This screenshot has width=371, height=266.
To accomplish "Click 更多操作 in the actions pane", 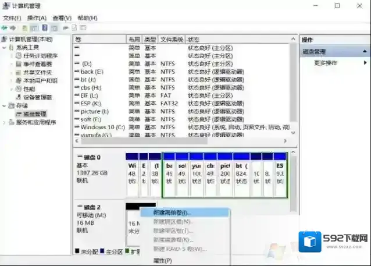I will (x=326, y=63).
